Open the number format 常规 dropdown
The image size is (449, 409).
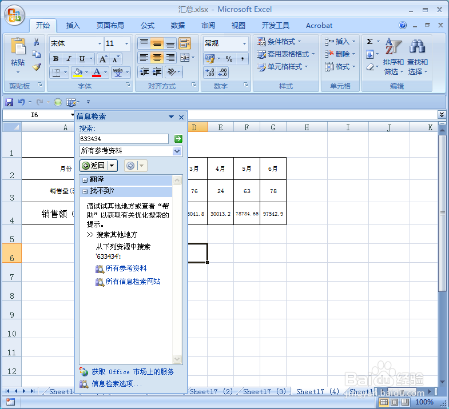(x=244, y=43)
